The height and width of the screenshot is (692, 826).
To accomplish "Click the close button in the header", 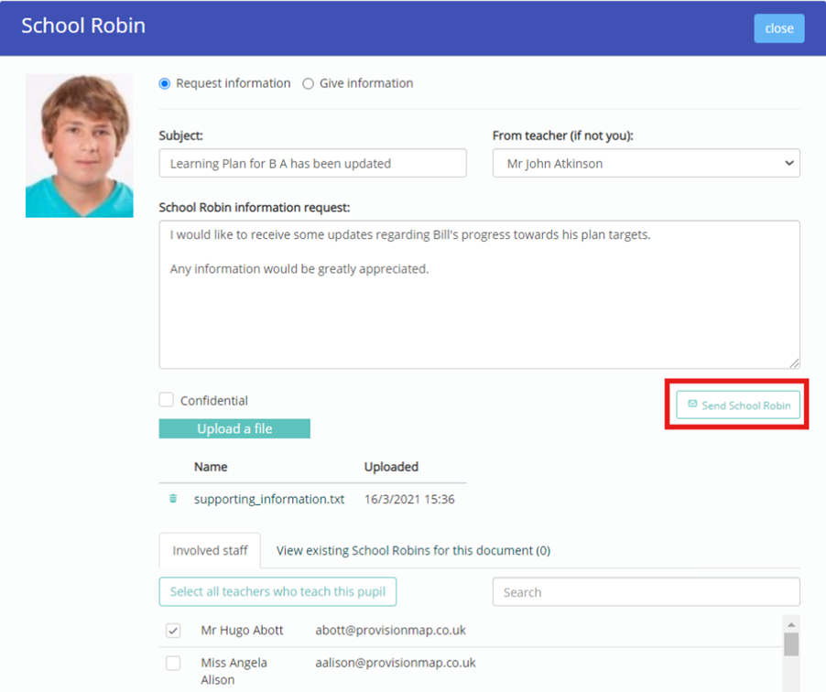I will point(778,27).
